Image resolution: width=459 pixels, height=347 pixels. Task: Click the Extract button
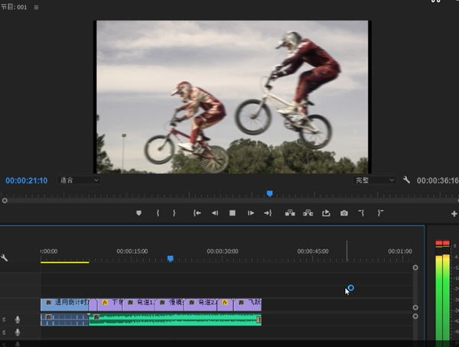tap(308, 213)
